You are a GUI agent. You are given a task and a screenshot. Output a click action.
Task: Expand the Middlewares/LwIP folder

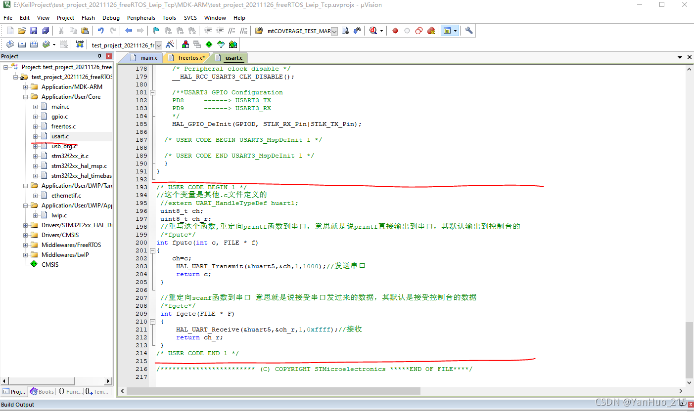coord(26,255)
